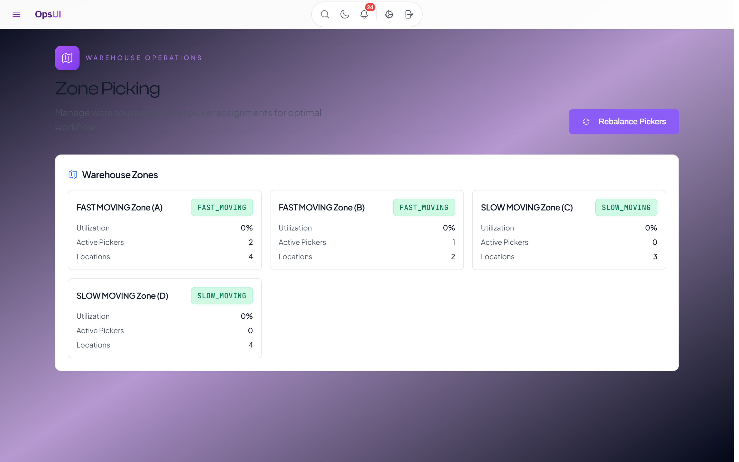Select the Warehouse Zones heading
This screenshot has height=462, width=739.
point(120,175)
